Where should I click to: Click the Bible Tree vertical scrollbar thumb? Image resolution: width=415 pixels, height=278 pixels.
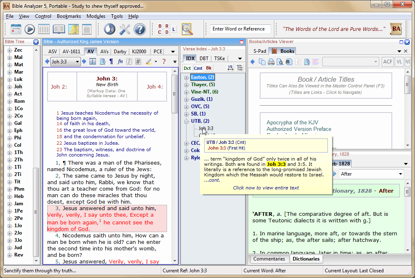(x=36, y=212)
